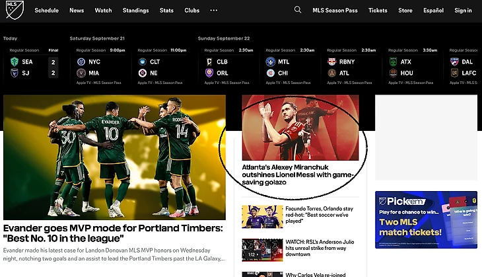Click Saturday September 21 date label

[97, 38]
